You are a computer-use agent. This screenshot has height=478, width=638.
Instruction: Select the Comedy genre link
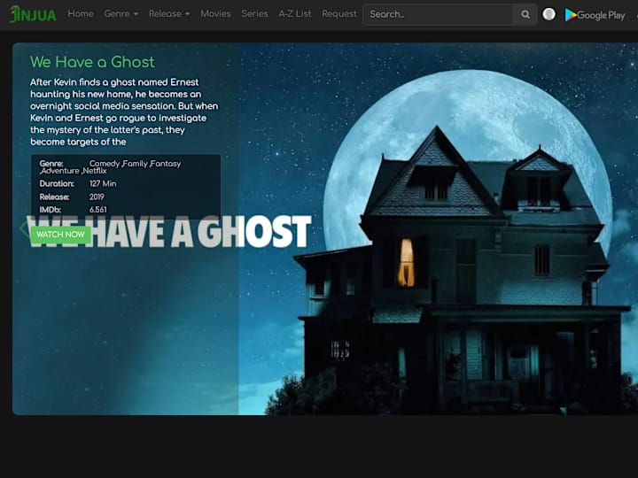pyautogui.click(x=105, y=164)
